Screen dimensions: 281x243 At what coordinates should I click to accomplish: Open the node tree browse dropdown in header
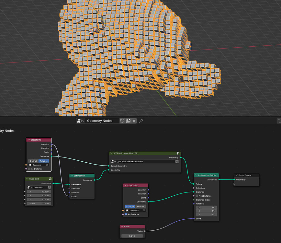pos(81,121)
